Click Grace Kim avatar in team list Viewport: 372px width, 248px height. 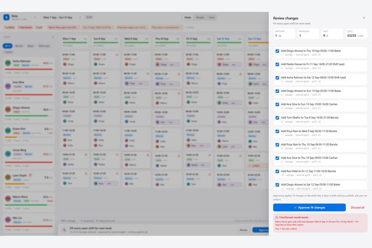[x=8, y=131]
